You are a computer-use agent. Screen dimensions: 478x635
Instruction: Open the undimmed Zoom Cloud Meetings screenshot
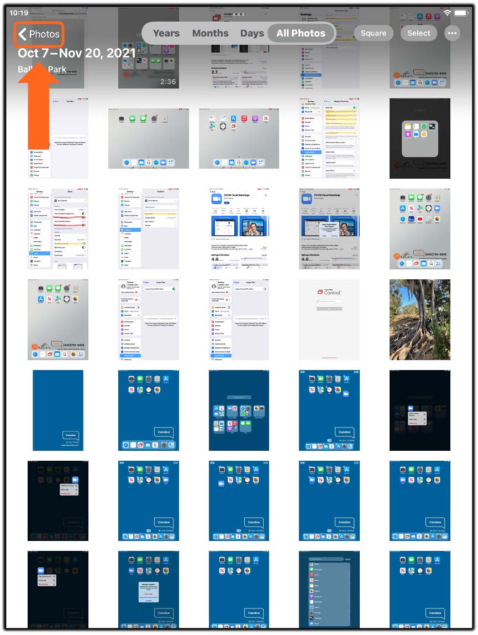point(239,229)
